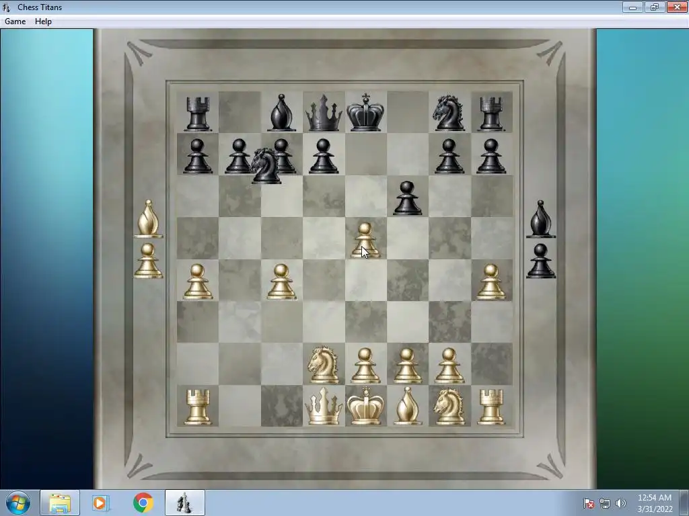The width and height of the screenshot is (689, 516).
Task: Minimize the Chess Titans window
Action: coord(632,7)
